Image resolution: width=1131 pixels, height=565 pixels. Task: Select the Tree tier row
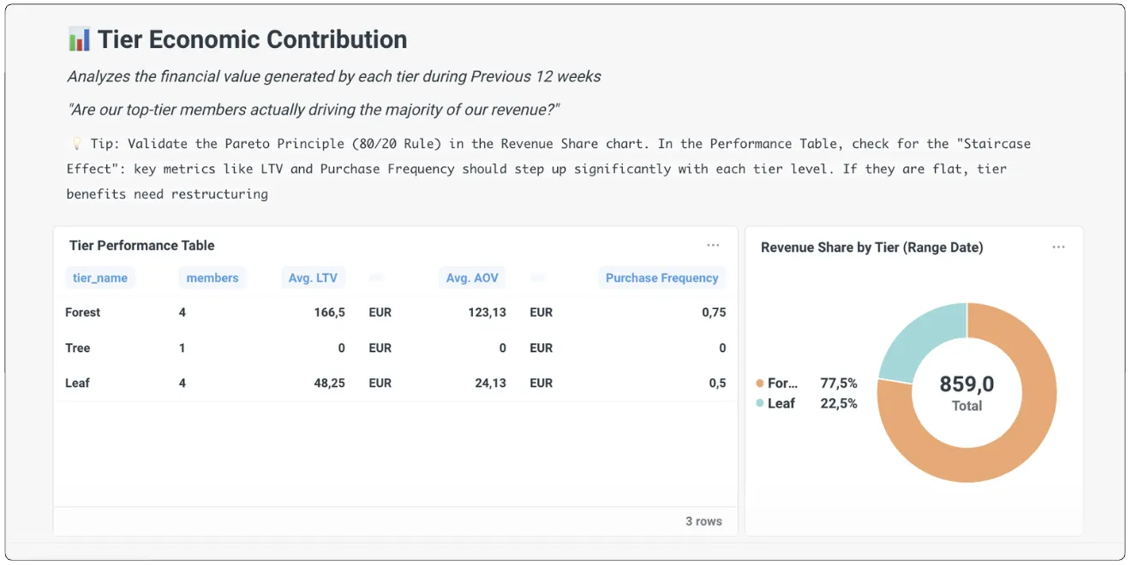click(x=78, y=348)
